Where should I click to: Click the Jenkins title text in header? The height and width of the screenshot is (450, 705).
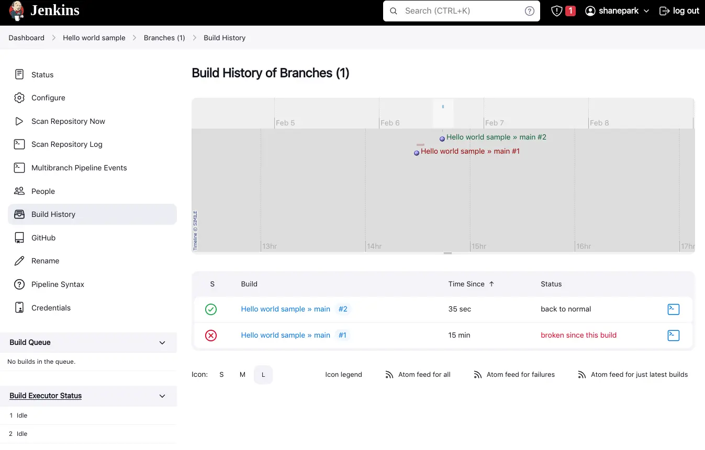coord(55,10)
